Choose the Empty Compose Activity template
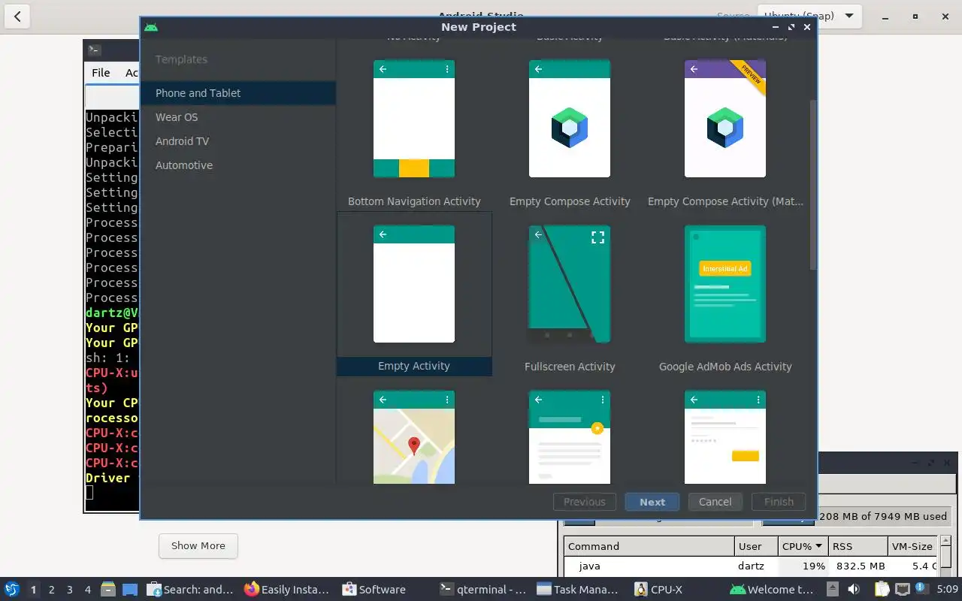Image resolution: width=962 pixels, height=601 pixels. click(570, 119)
